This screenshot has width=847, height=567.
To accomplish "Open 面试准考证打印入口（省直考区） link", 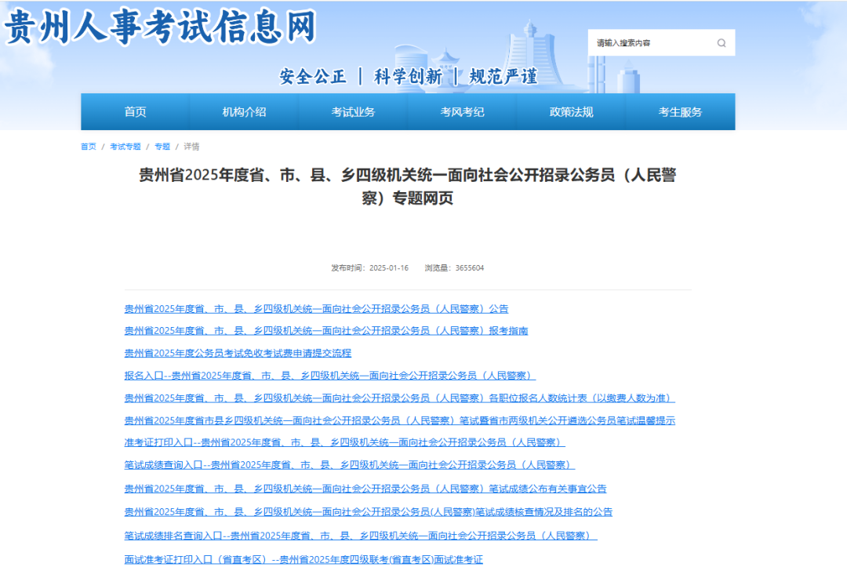I will point(304,559).
